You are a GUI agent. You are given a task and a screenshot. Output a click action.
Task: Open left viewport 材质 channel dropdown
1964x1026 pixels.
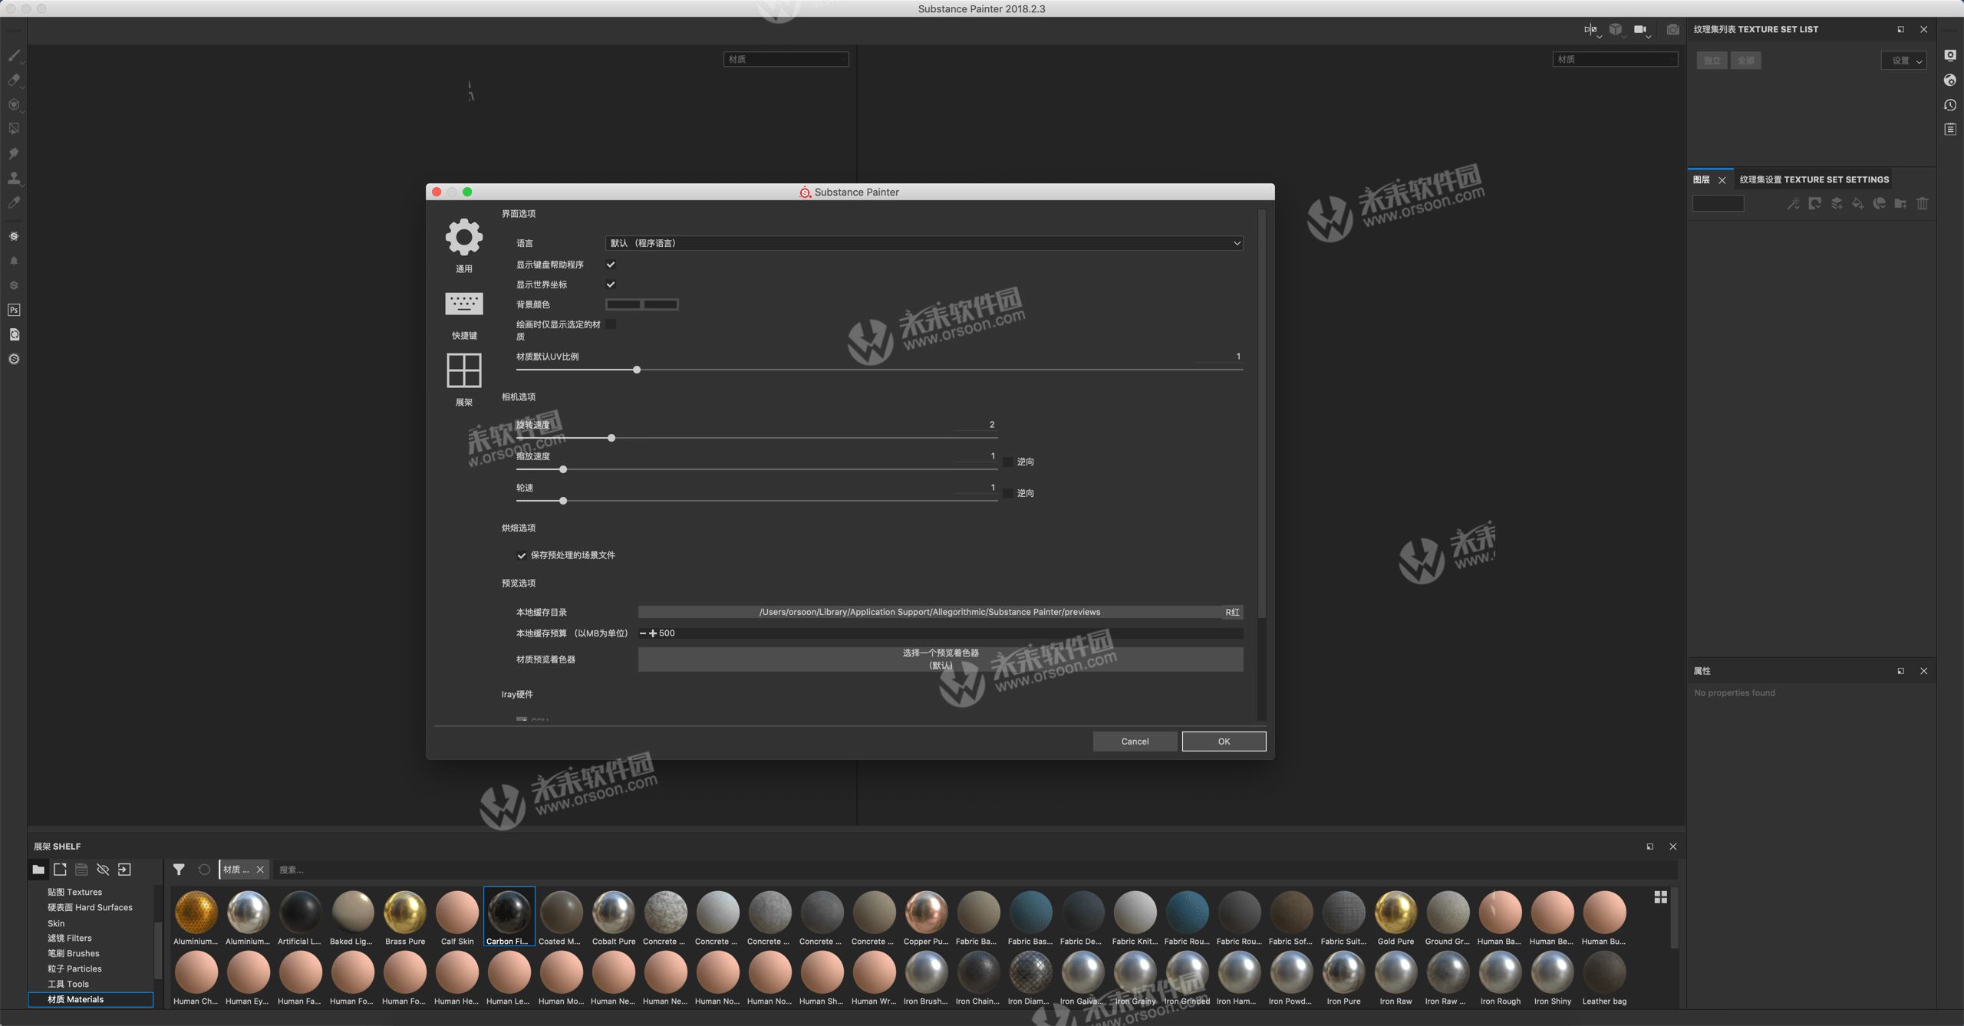click(786, 59)
